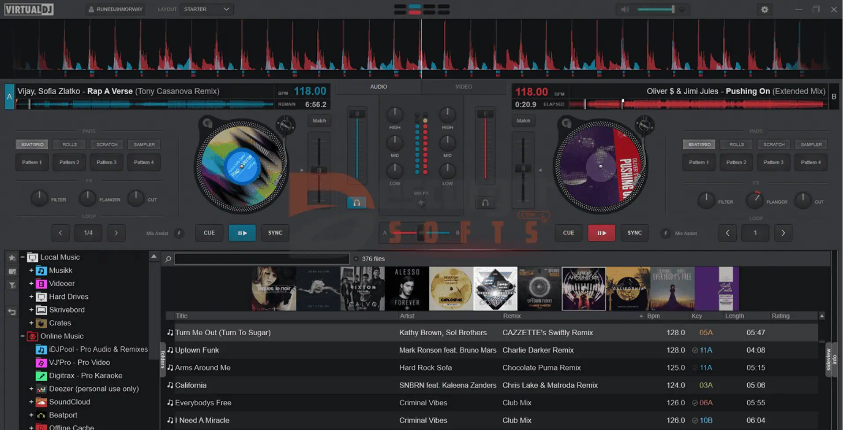The image size is (843, 430).
Task: Halve the loop length on deck A
Action: click(x=60, y=233)
